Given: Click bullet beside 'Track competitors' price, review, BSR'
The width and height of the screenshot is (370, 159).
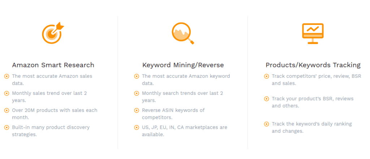Looking at the screenshot, I should point(266,76).
